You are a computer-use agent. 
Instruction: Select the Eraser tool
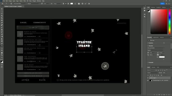tap(2, 34)
